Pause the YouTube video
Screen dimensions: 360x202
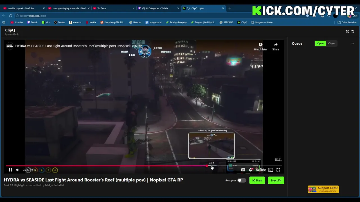click(10, 170)
